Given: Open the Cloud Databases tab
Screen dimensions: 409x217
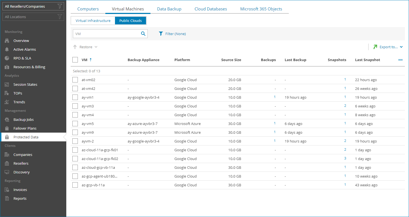Looking at the screenshot, I should click(x=211, y=9).
